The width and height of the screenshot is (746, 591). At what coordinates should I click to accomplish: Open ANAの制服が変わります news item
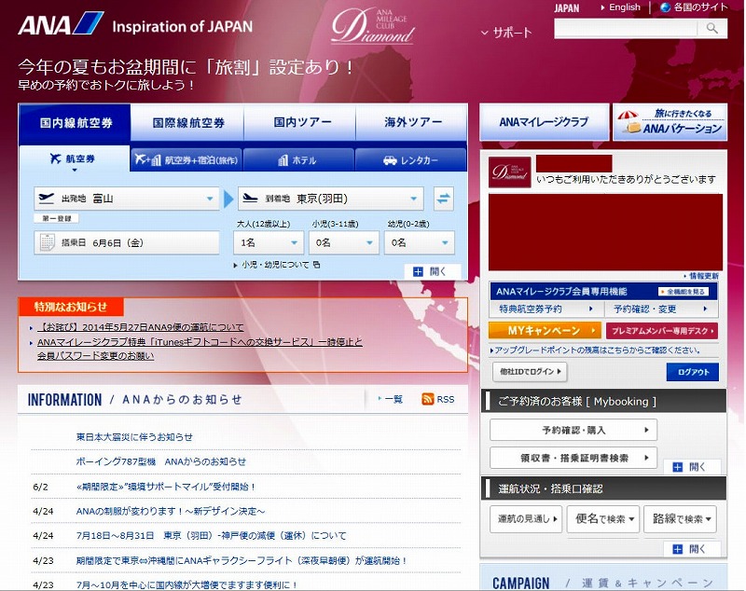tap(171, 511)
